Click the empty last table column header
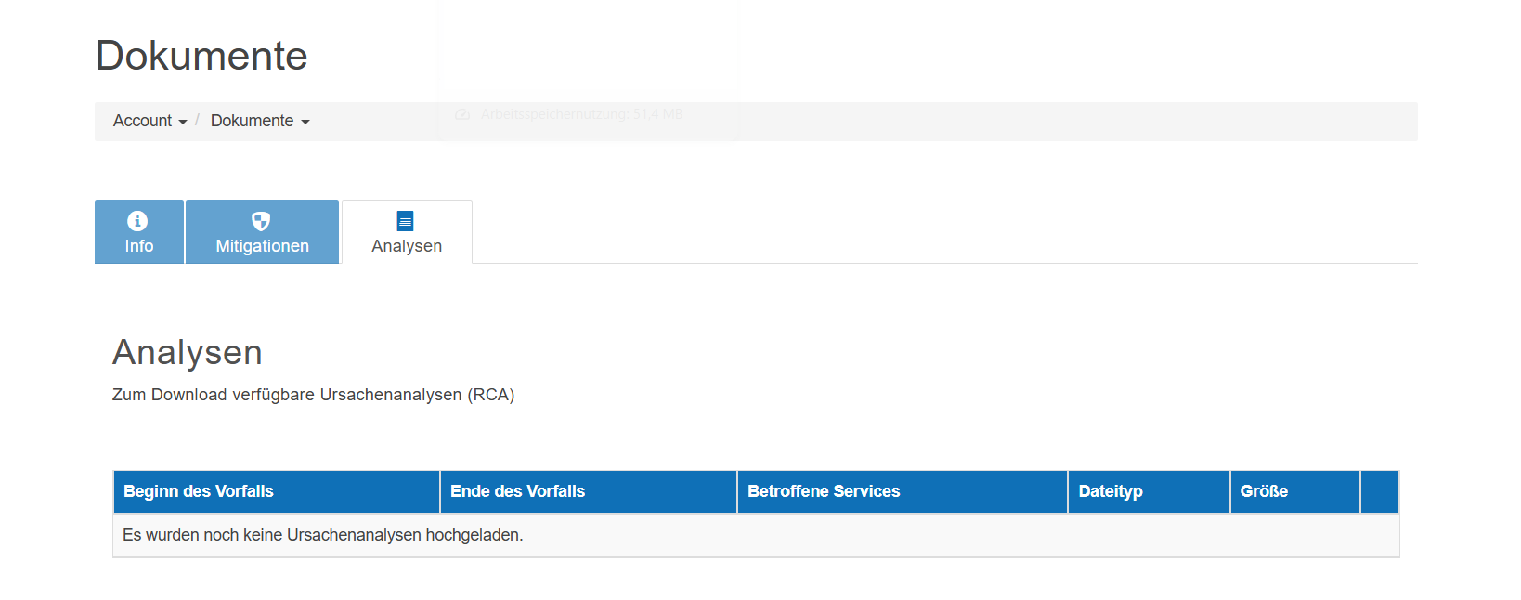 1380,491
